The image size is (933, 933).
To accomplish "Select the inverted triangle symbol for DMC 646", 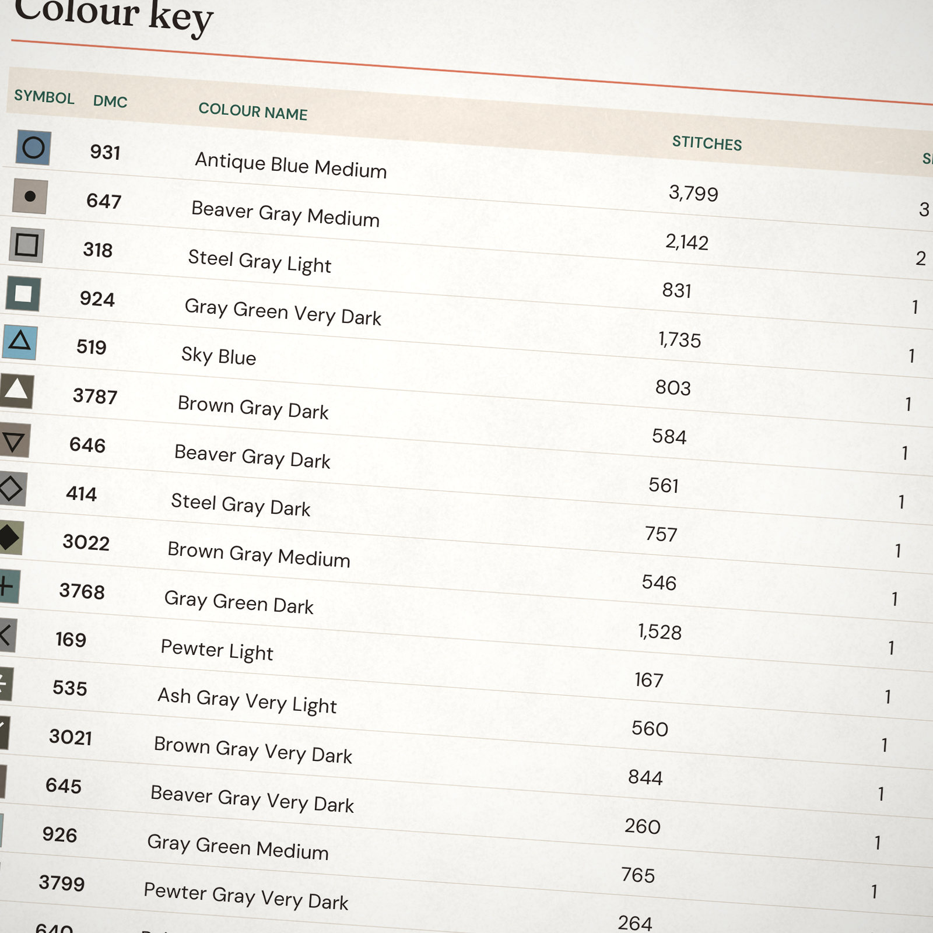I will tap(13, 440).
